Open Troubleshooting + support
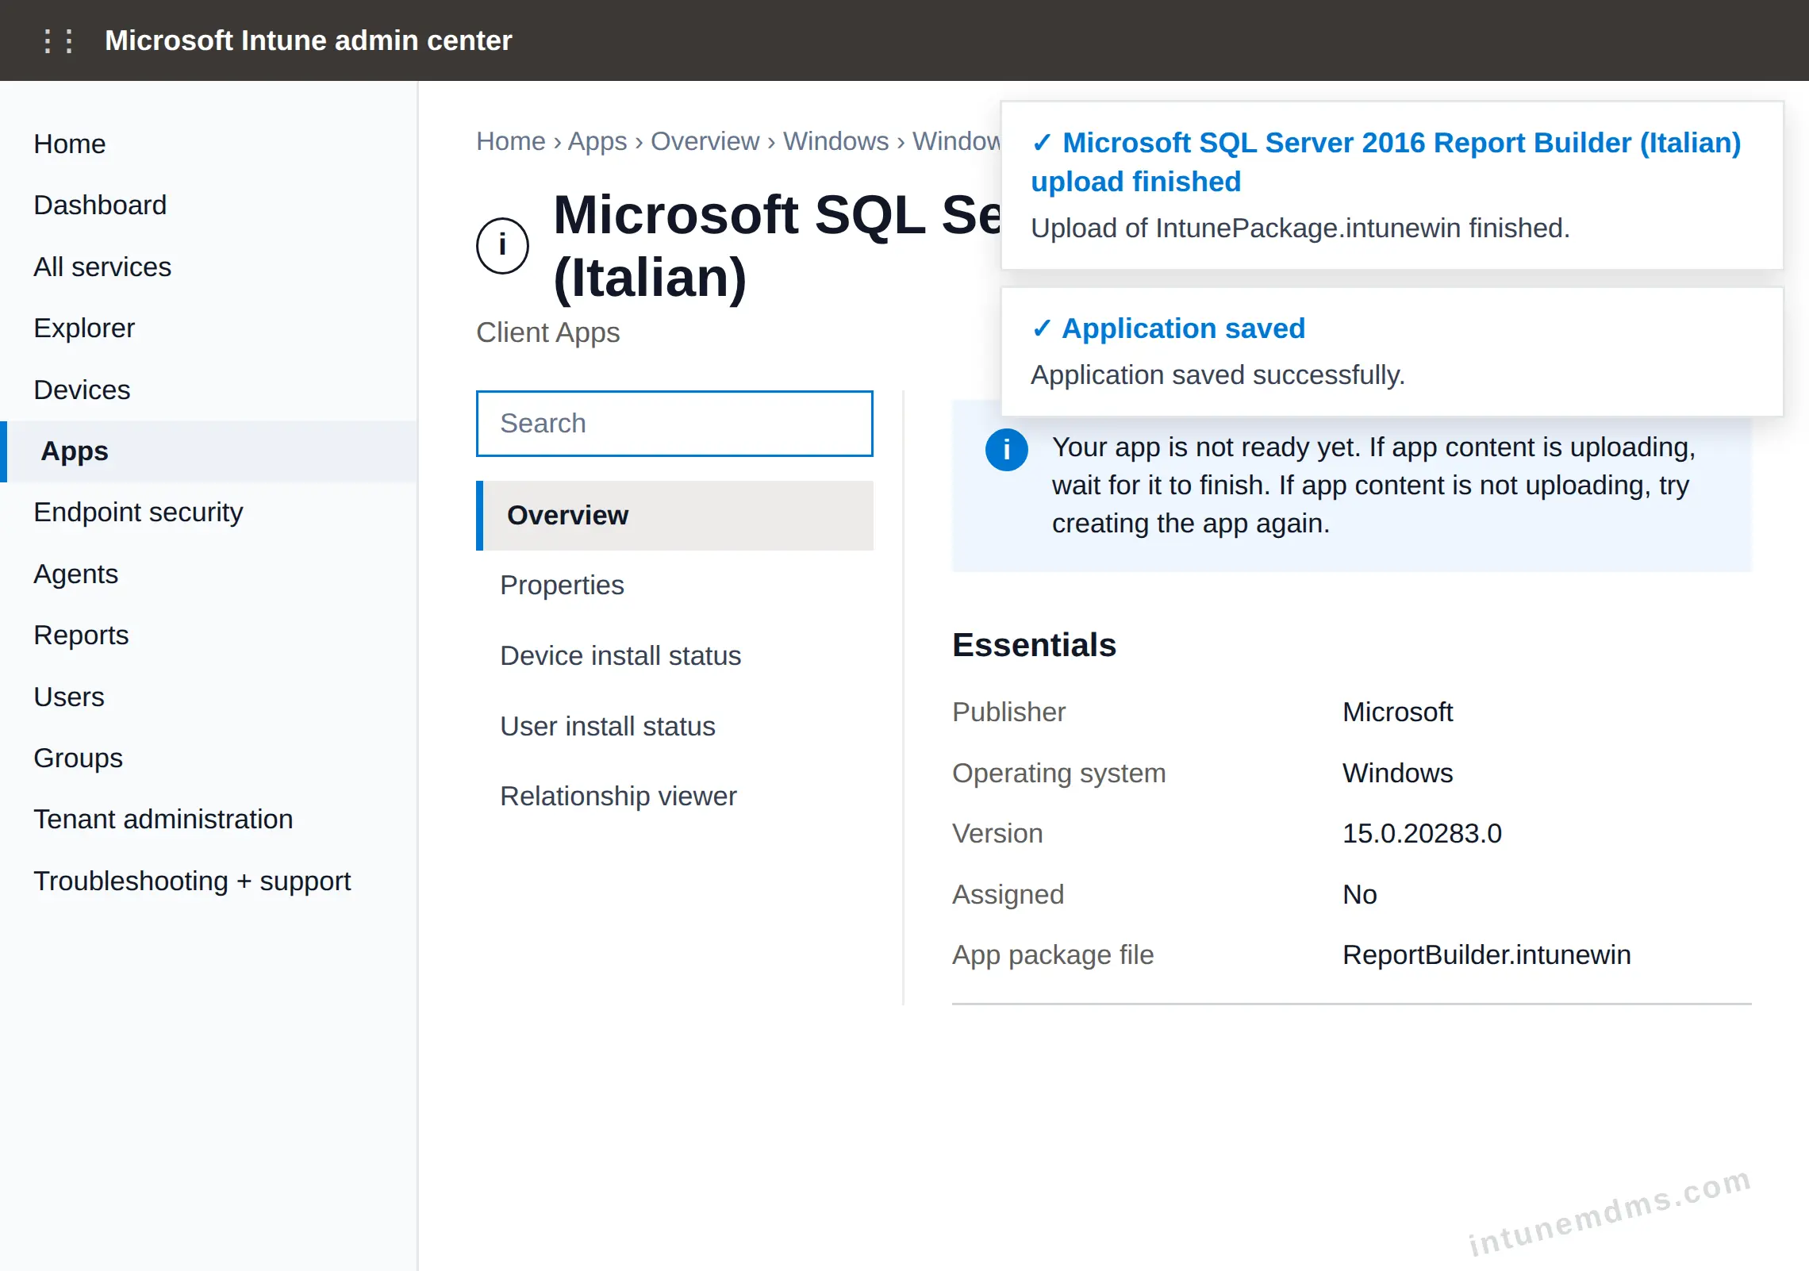Viewport: 1809px width, 1271px height. (192, 881)
